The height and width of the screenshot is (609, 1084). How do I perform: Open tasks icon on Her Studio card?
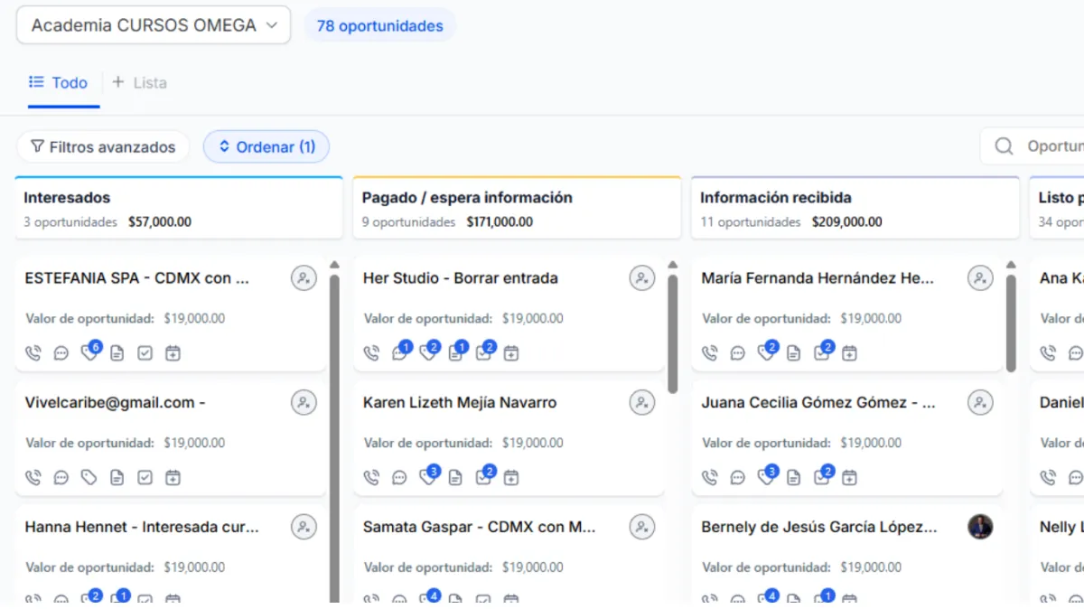(x=484, y=352)
